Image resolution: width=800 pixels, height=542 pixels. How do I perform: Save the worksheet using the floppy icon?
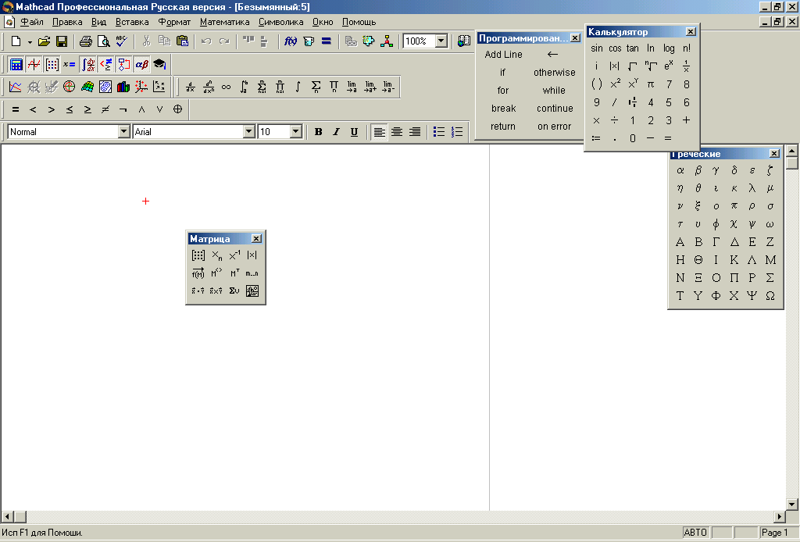[x=61, y=41]
